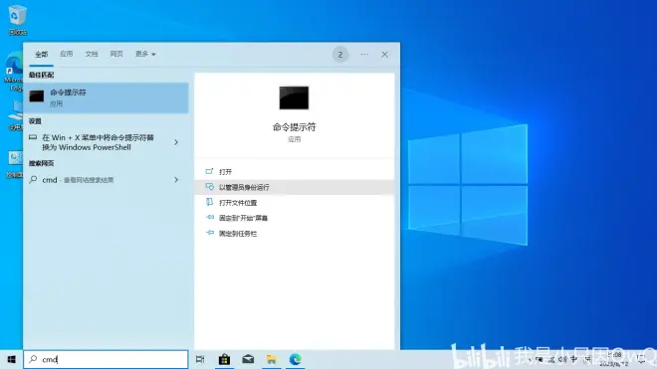Image resolution: width=657 pixels, height=369 pixels.
Task: Open the Recycle Bin desktop icon
Action: 17,20
